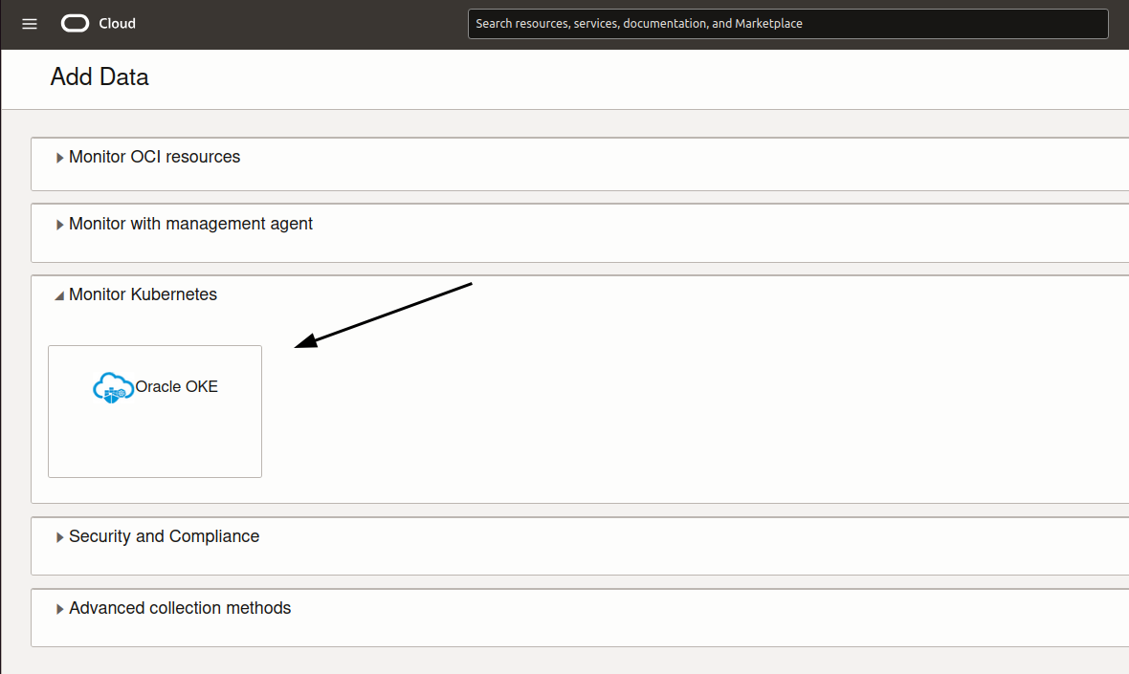The height and width of the screenshot is (674, 1129).
Task: Click the Advanced collection methods label
Action: pyautogui.click(x=180, y=608)
